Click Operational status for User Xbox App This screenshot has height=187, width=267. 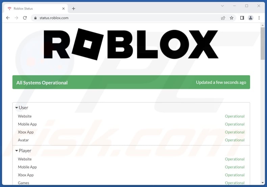235,132
